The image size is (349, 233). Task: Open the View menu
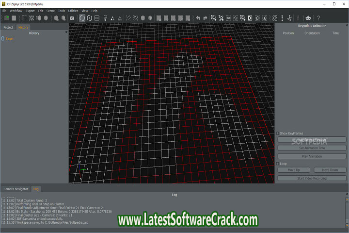tap(84, 11)
